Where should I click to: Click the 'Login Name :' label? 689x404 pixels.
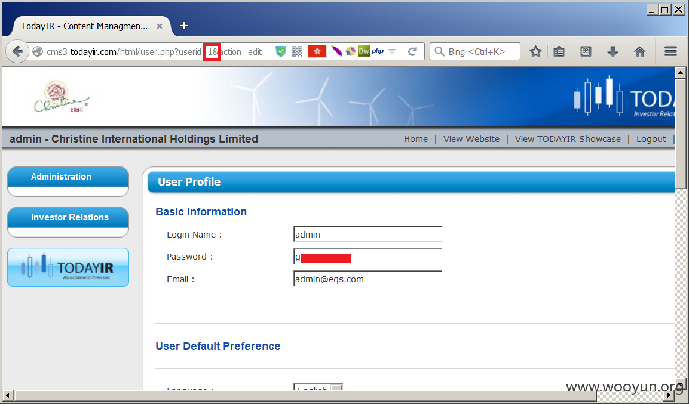tap(194, 235)
